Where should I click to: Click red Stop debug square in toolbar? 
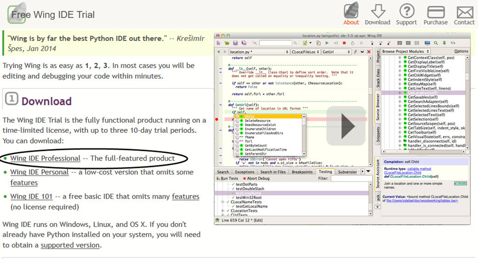[344, 43]
